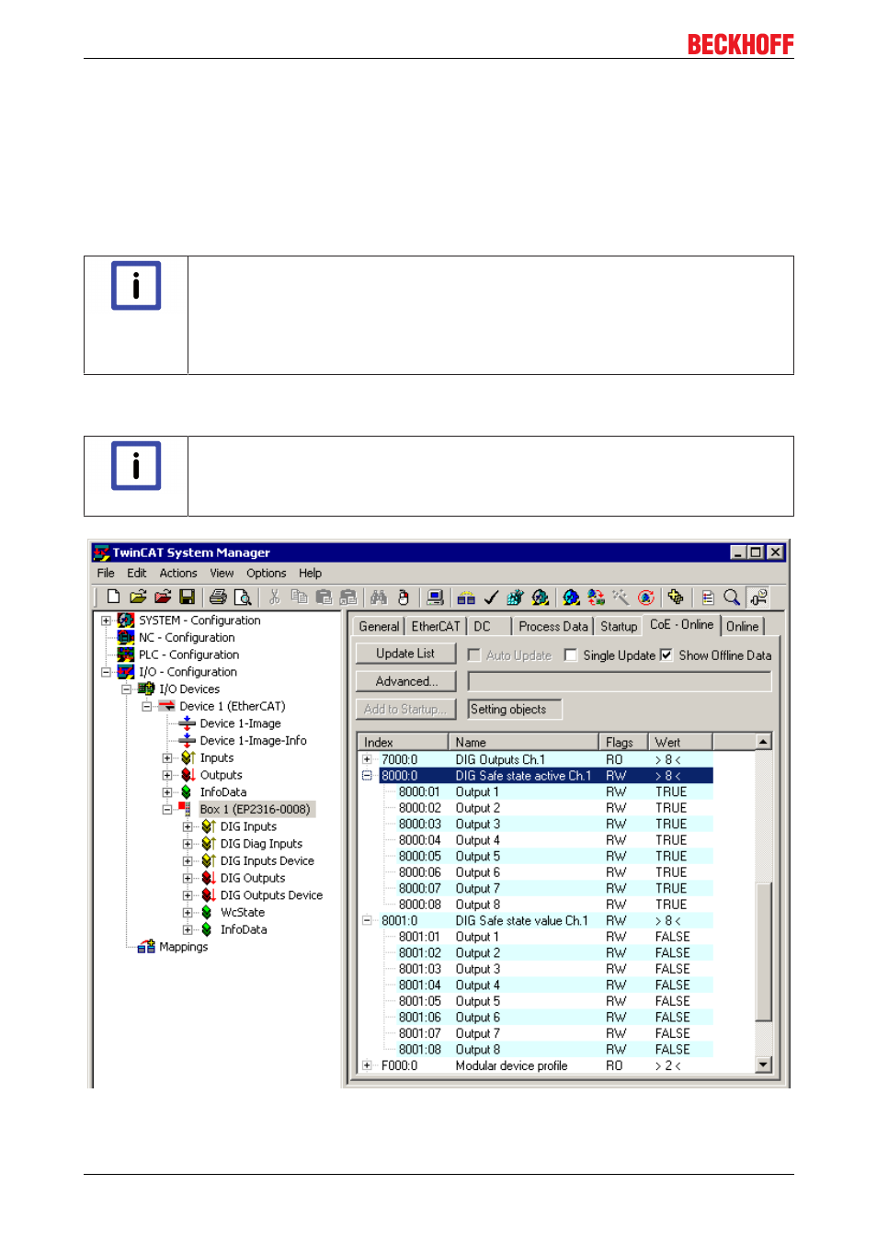Screen dimensions: 877x1241
Task: Select Device 1-Image in the tree
Action: [x=240, y=723]
